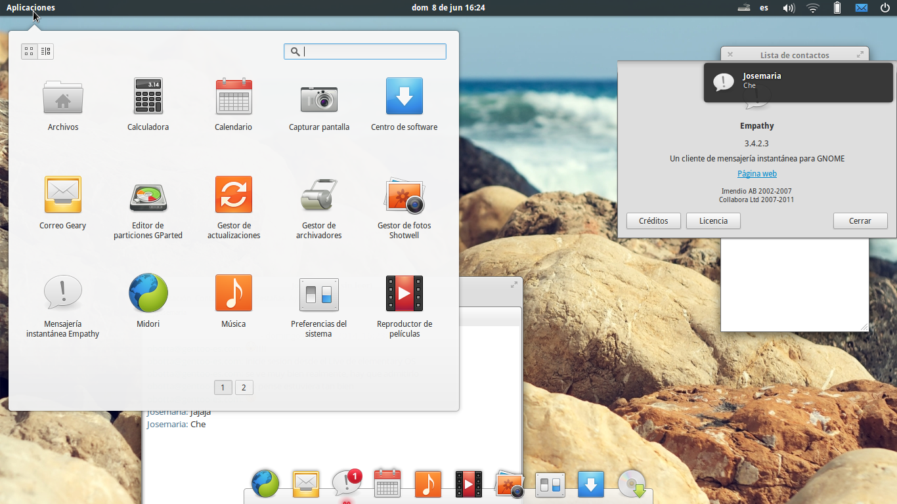Open the power session menu

tap(885, 8)
